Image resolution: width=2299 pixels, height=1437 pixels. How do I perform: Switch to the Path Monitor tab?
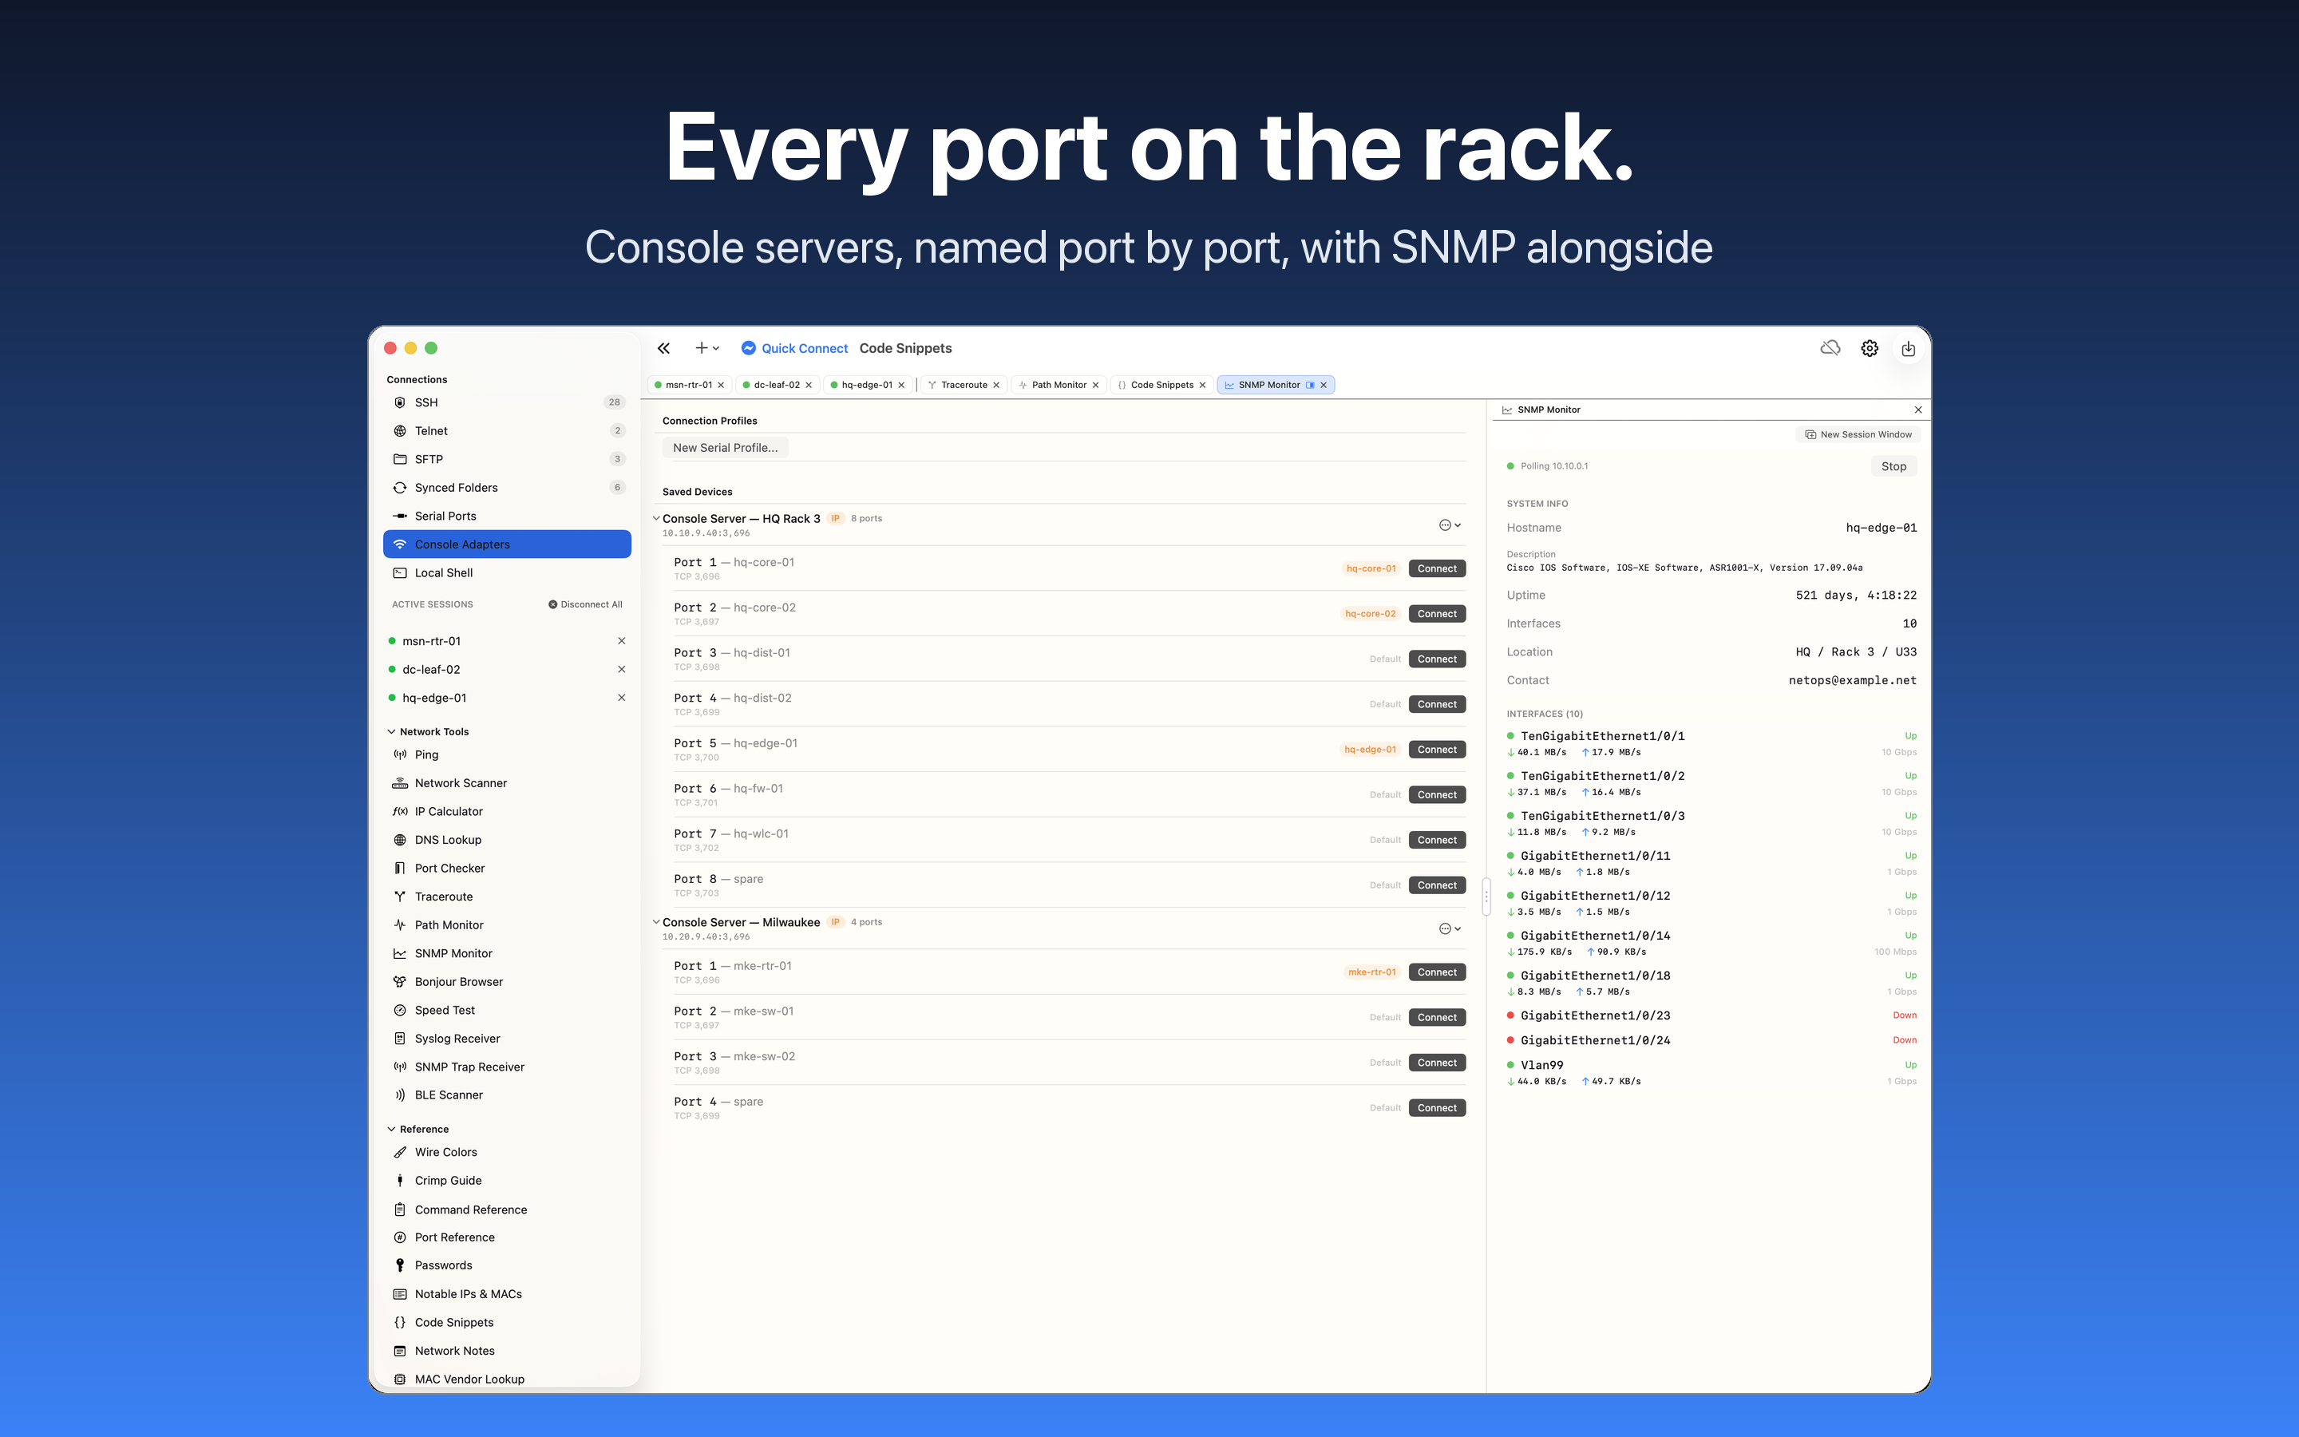coord(1058,385)
